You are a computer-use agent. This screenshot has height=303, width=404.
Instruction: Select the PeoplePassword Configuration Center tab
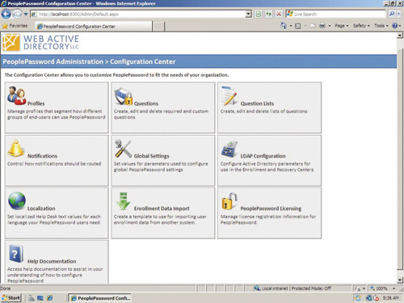(94, 26)
